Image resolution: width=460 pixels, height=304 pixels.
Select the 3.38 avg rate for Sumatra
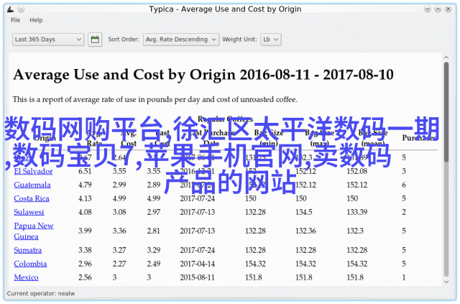click(85, 250)
